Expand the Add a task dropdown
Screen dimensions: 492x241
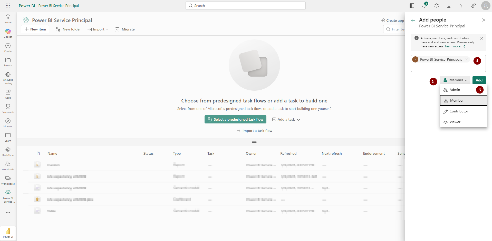coord(286,120)
